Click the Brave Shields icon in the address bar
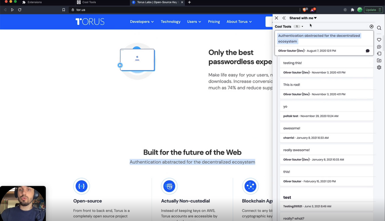Screen dimensions: 385x221 coord(305,10)
